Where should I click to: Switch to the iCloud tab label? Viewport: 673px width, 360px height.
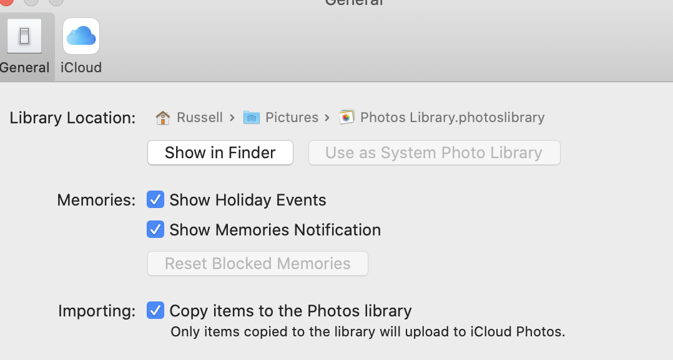81,67
